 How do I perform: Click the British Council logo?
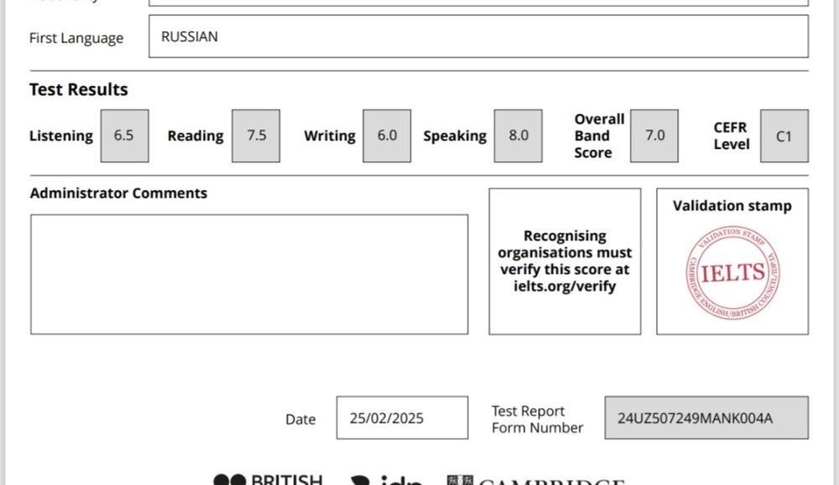pos(267,480)
